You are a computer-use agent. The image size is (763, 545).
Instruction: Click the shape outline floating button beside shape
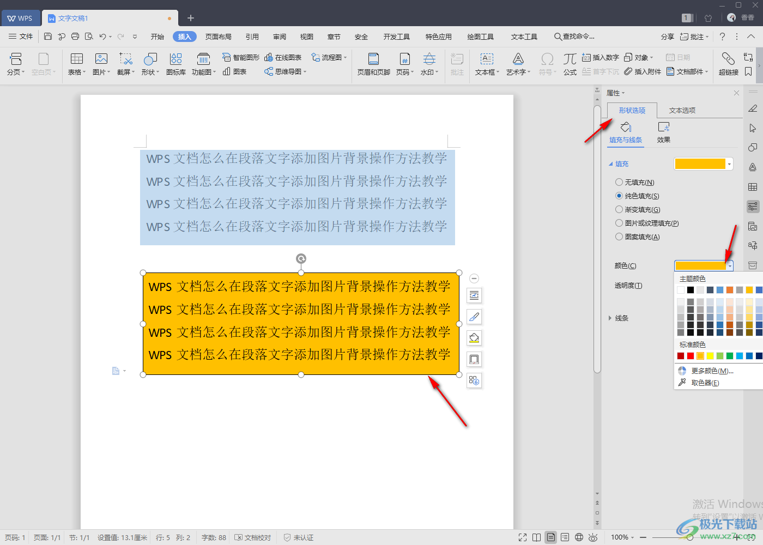tap(474, 359)
